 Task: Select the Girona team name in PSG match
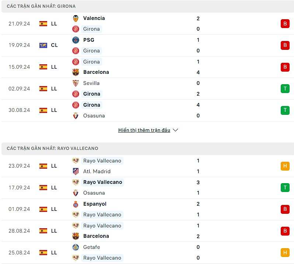[91, 51]
